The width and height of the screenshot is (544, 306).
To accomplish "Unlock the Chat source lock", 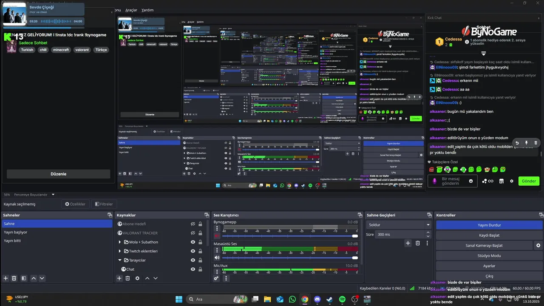I will click(200, 269).
